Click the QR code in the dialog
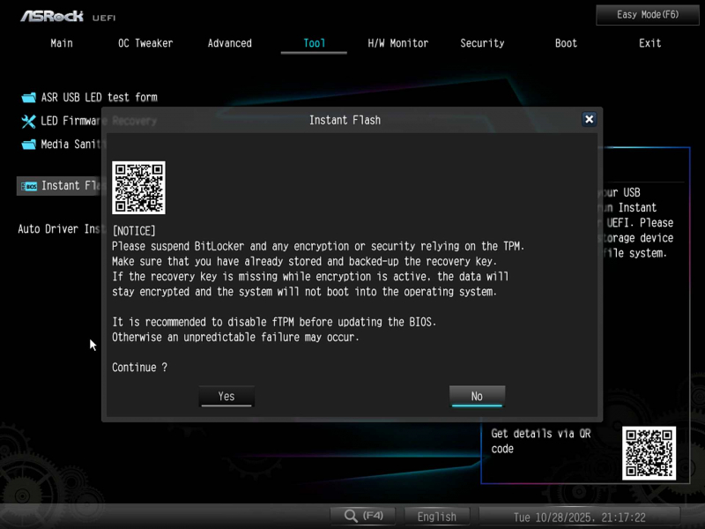The height and width of the screenshot is (529, 705). pos(138,188)
